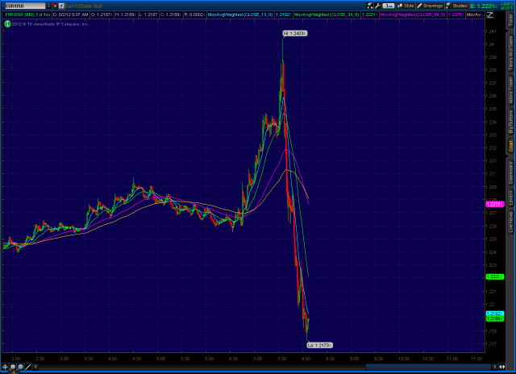This screenshot has width=516, height=374.
Task: Click the green 1.2221 price axis marker
Action: (x=494, y=276)
